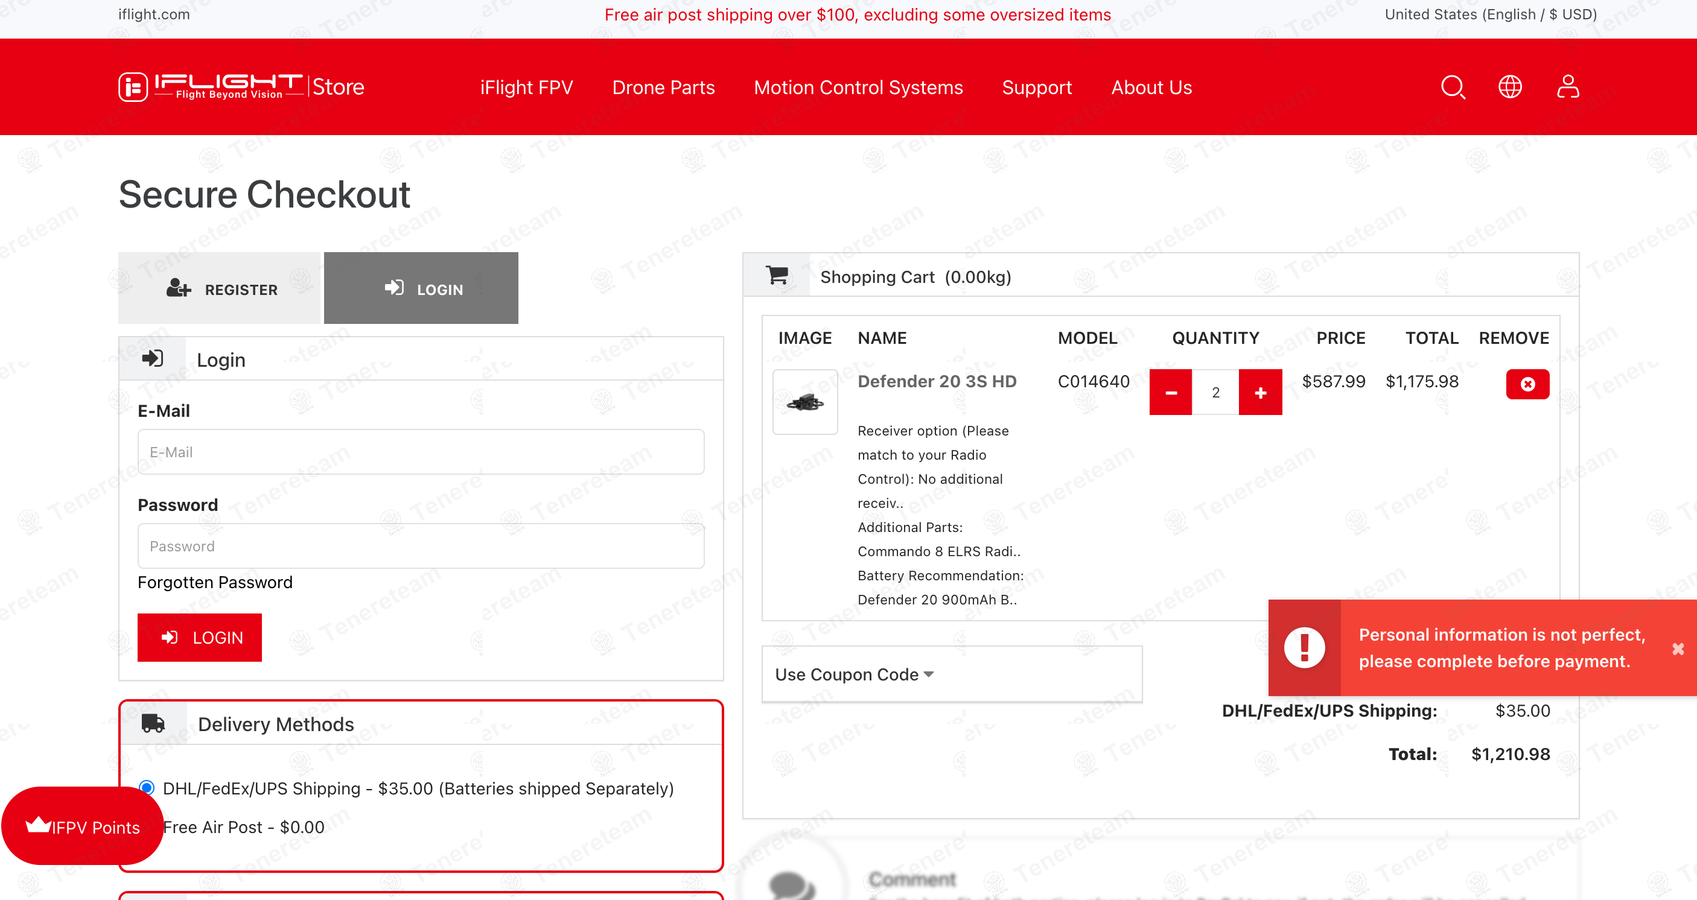Image resolution: width=1697 pixels, height=900 pixels.
Task: Follow the Forgotten Password link
Action: click(x=215, y=582)
